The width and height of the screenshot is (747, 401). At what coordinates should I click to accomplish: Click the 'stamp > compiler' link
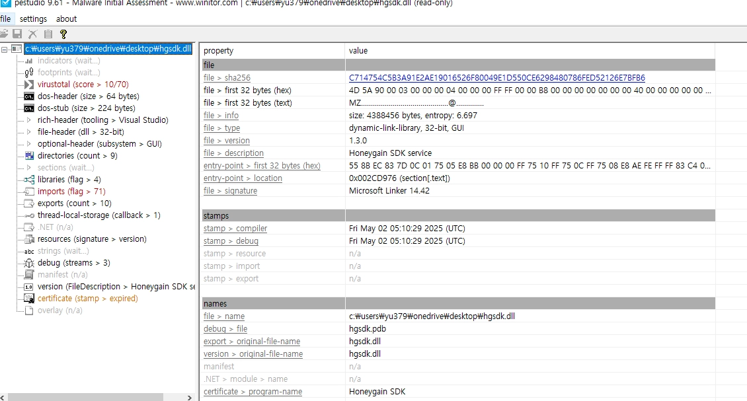tap(235, 229)
